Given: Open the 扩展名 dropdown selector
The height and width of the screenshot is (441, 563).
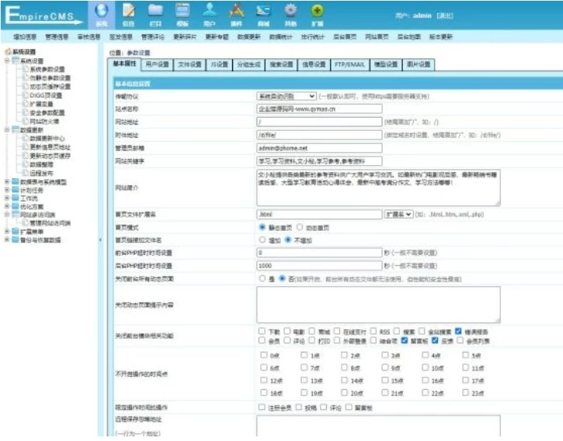Looking at the screenshot, I should tap(398, 214).
